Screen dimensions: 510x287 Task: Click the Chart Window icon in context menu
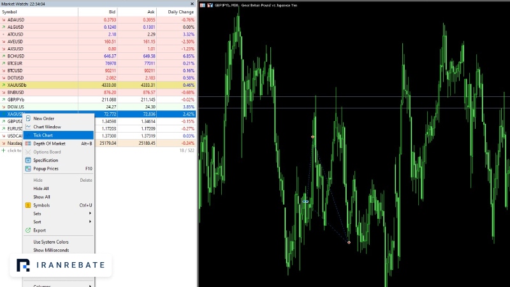point(28,127)
